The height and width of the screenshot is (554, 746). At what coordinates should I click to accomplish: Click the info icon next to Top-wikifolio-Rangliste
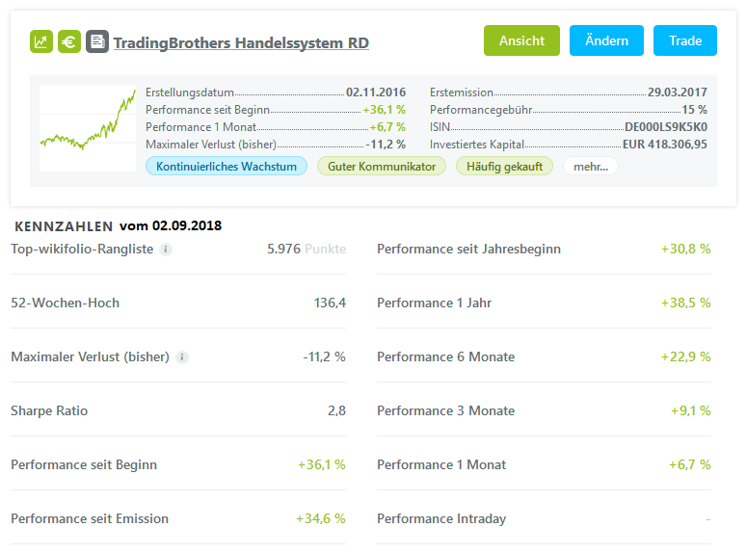pos(166,250)
